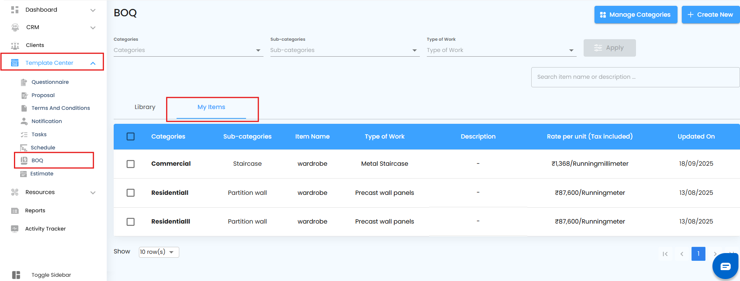Screen dimensions: 740x281
Task: Open the Type of Work dropdown
Action: [501, 50]
